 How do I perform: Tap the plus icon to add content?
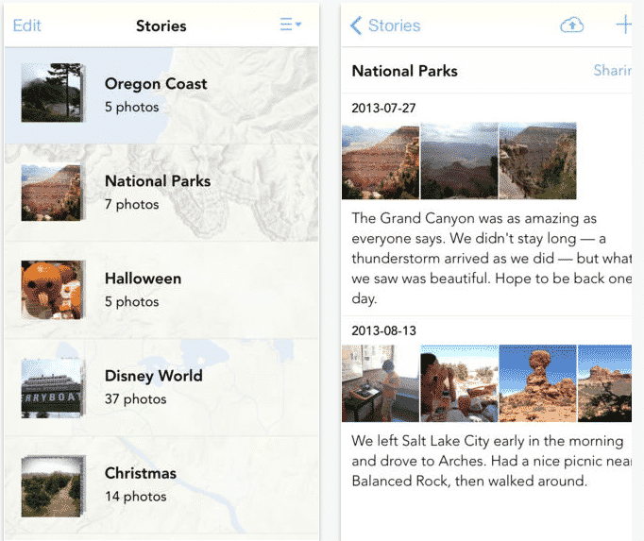coord(624,25)
